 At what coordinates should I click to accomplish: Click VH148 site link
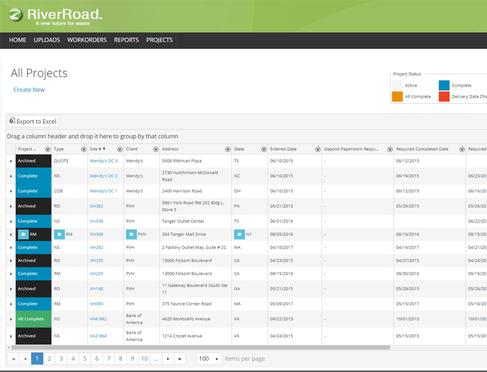tap(96, 289)
